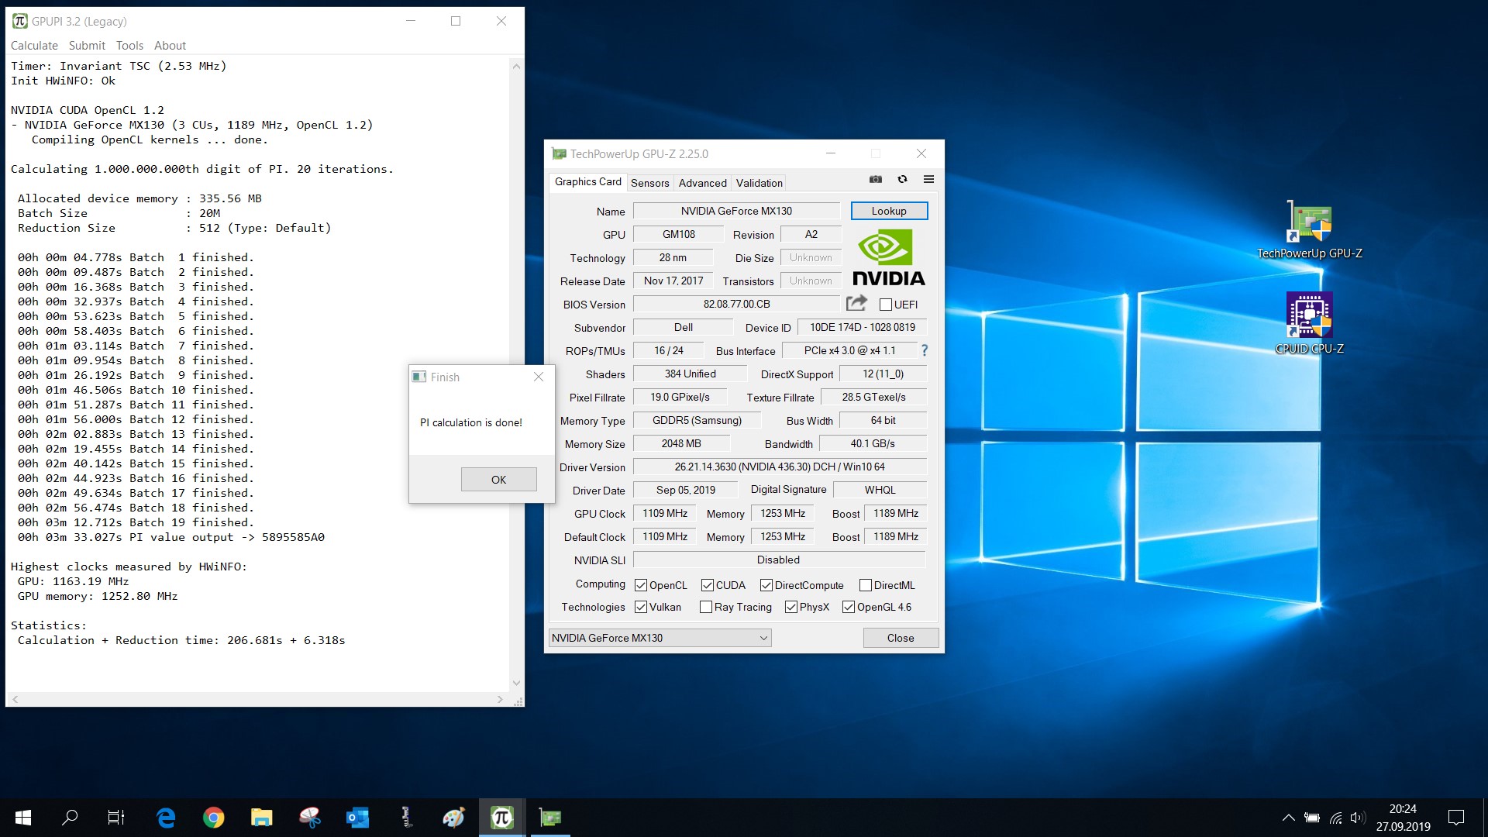Screen dimensions: 1488x837
Task: Click the GPUPI horizontal scroll right arrow
Action: coord(500,699)
